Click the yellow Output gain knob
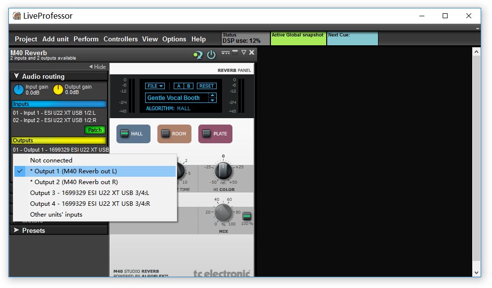Viewport: 492px width, 288px height. click(58, 90)
